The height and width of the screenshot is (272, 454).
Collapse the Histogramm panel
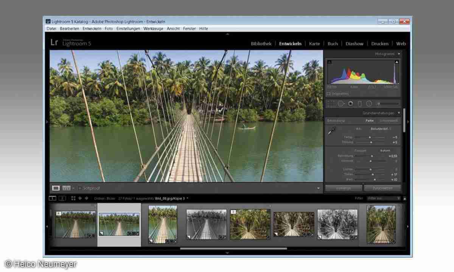tap(399, 54)
